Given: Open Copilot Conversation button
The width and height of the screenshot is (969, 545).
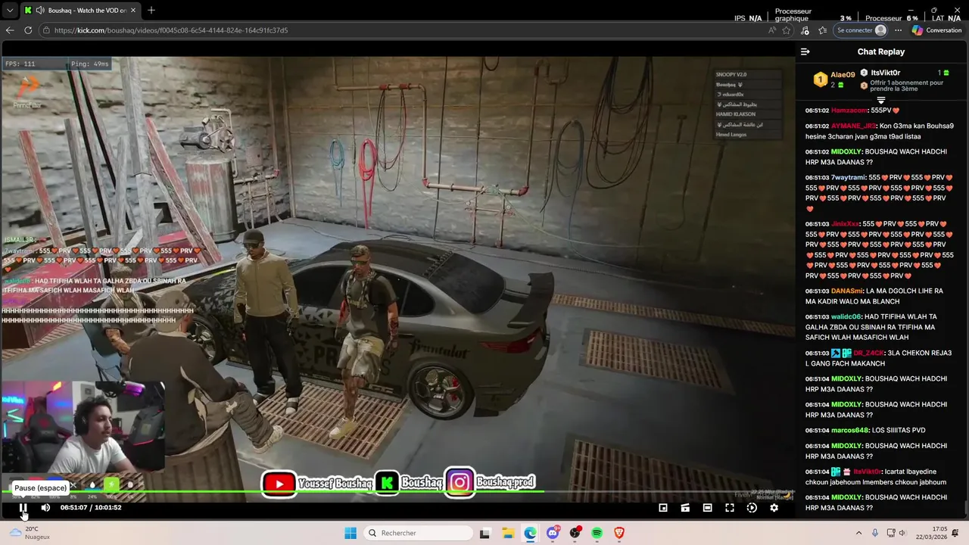Looking at the screenshot, I should 937,30.
